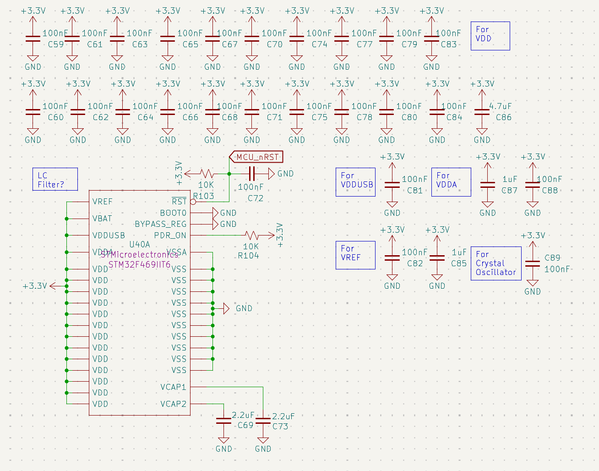599x471 pixels.
Task: Click the wire junction below MCU_nRST label
Action: click(229, 174)
